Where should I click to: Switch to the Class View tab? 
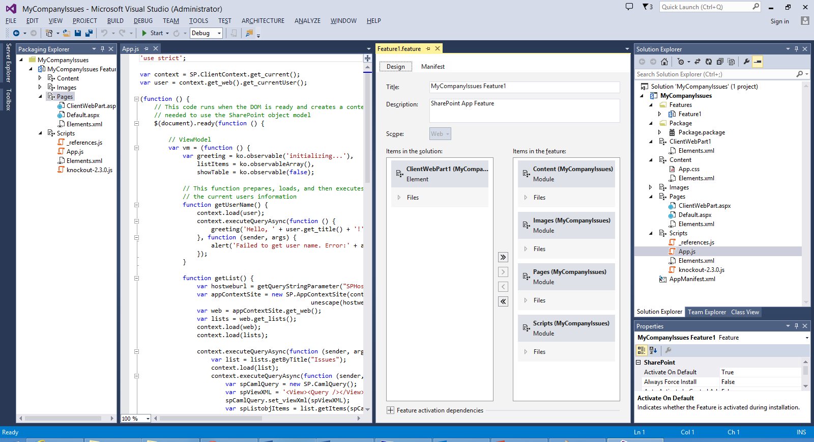coord(745,312)
